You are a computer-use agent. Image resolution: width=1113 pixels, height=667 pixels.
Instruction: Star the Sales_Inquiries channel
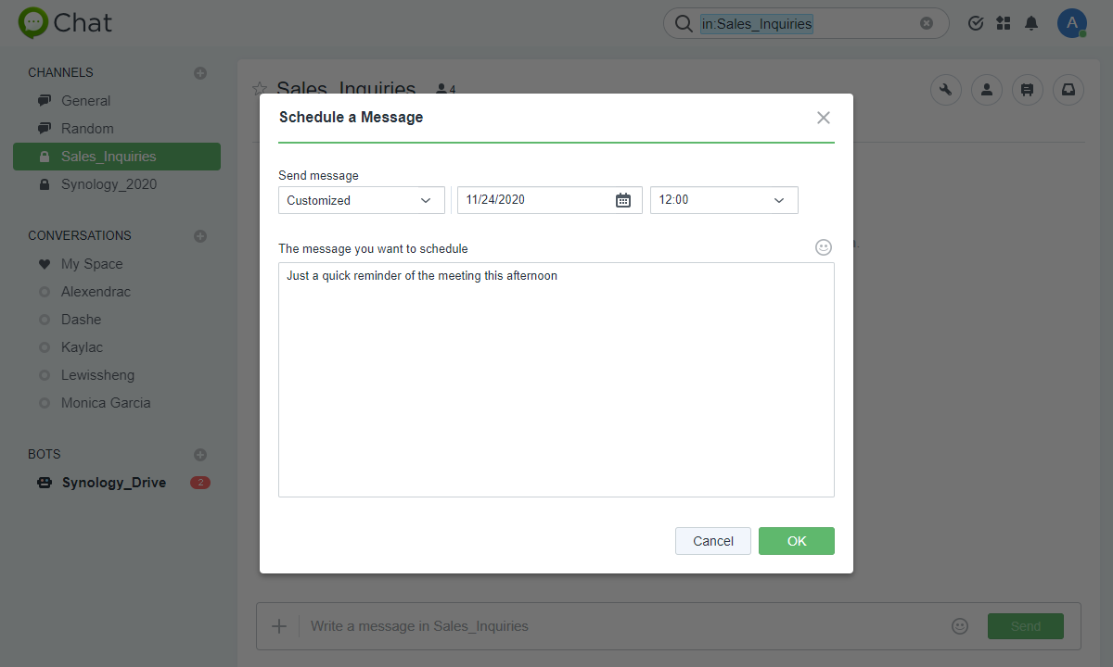(x=259, y=89)
